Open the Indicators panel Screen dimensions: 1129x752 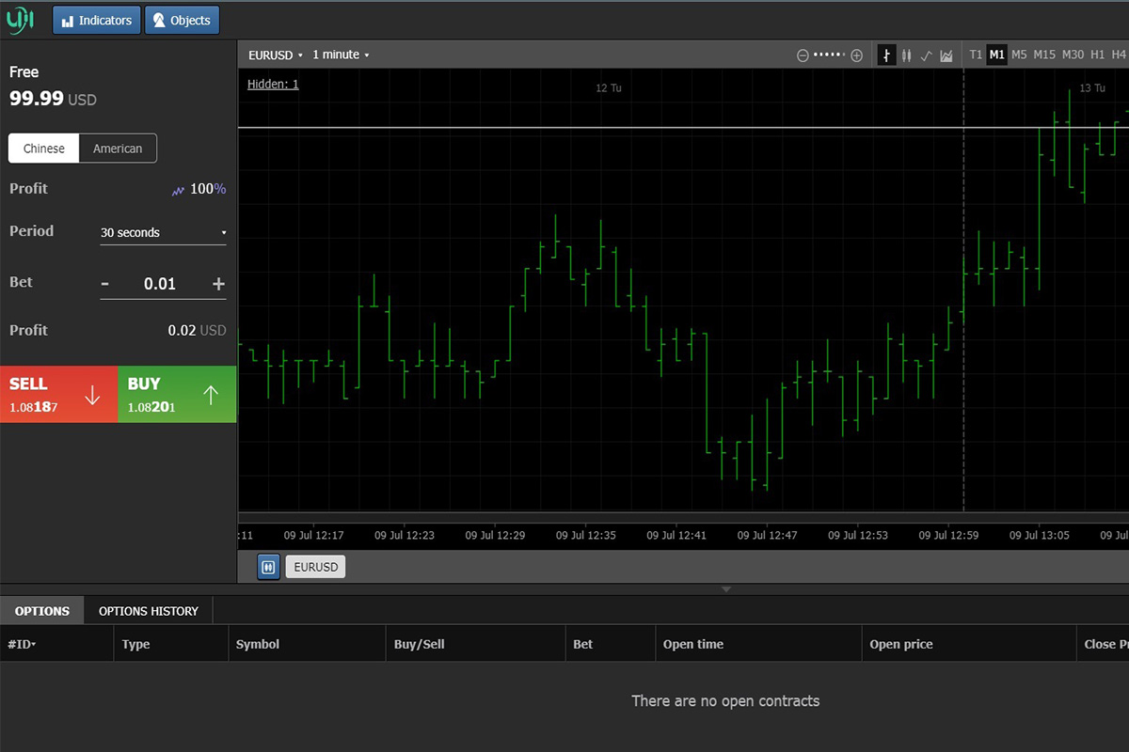click(97, 20)
